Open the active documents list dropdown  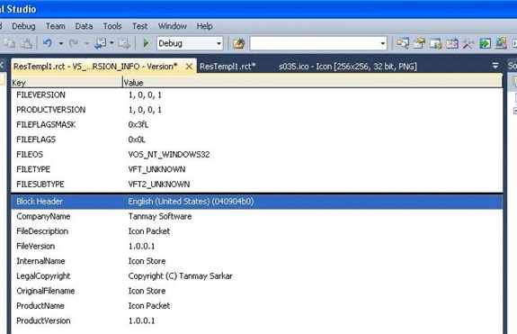[495, 66]
